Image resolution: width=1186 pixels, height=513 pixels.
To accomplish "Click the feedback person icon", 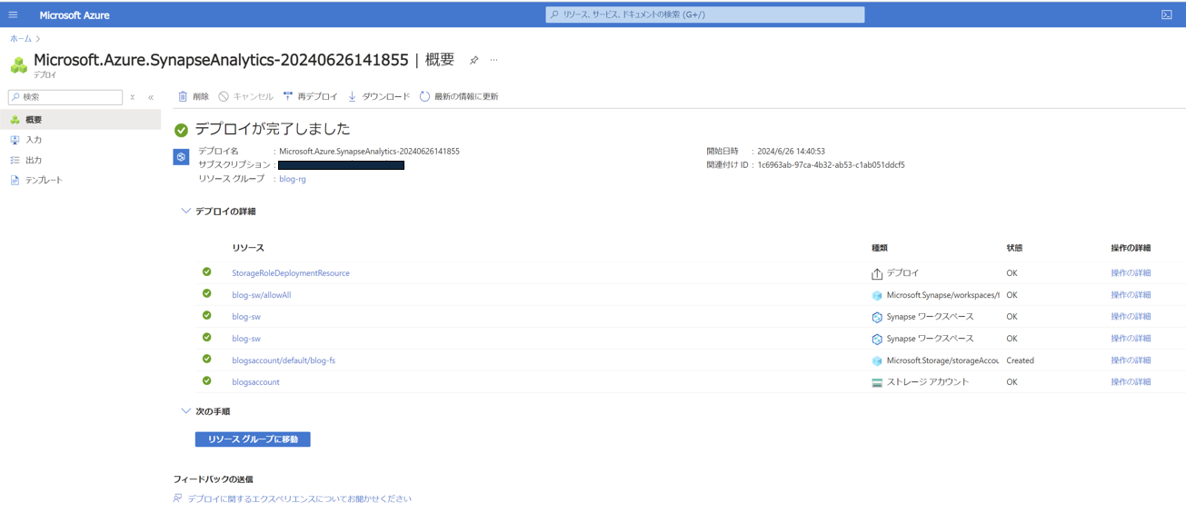I will pyautogui.click(x=178, y=498).
